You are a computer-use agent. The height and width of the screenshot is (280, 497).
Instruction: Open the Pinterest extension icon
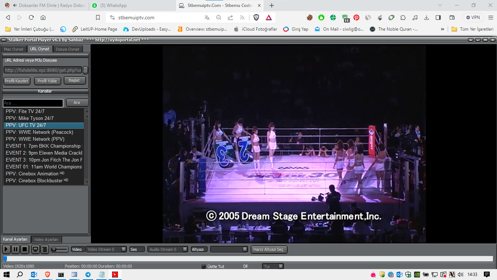click(356, 17)
